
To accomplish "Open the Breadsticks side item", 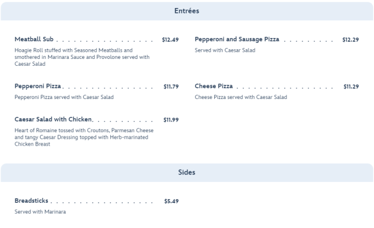I will click(32, 201).
